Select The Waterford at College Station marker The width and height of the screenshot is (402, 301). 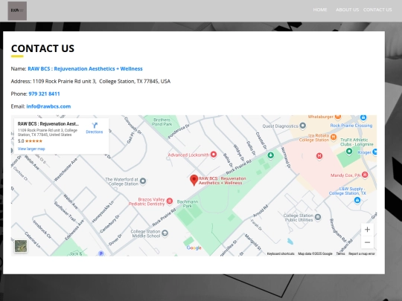[143, 181]
